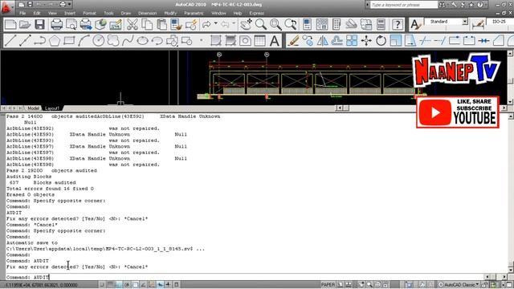514x289 pixels.
Task: Open the Draw menu
Action: [126, 13]
